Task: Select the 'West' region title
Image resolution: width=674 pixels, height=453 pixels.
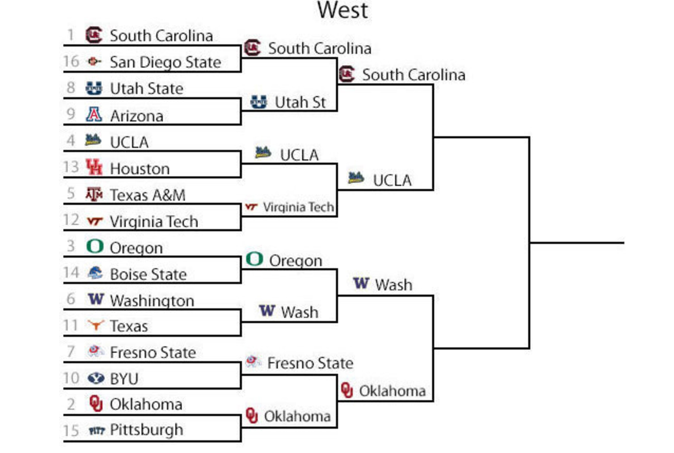Action: tap(342, 10)
